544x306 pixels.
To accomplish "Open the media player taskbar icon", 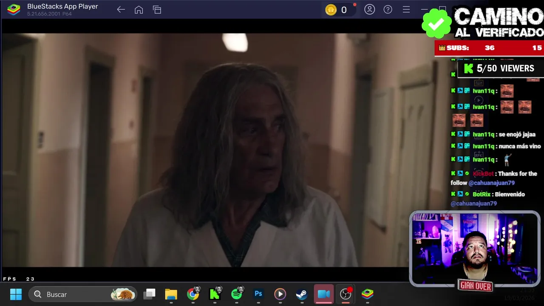I will (280, 294).
